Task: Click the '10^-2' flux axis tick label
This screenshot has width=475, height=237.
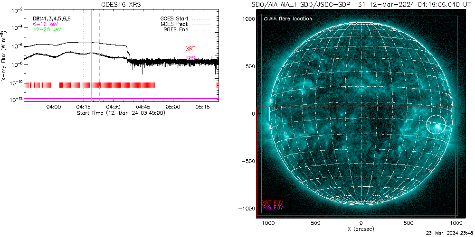Action: (x=17, y=11)
